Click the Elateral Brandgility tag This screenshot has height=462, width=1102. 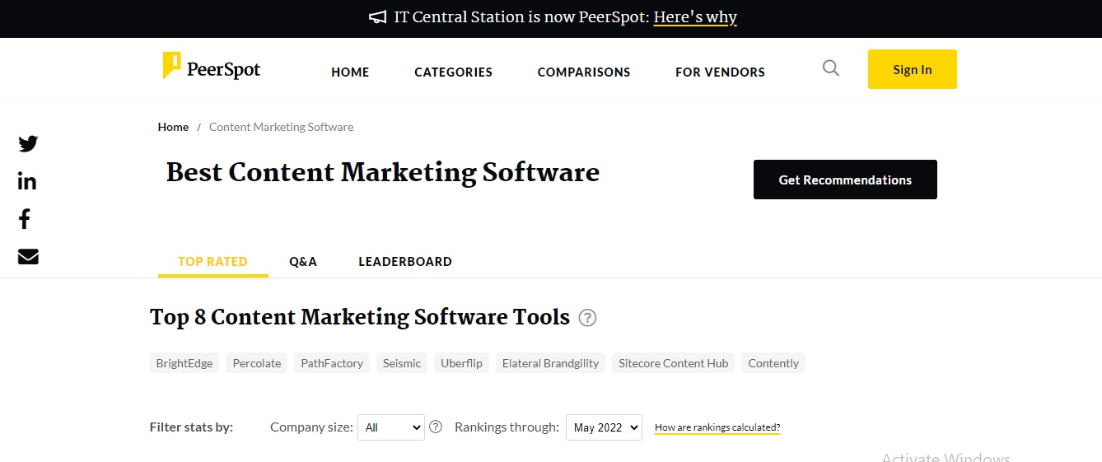coord(550,363)
